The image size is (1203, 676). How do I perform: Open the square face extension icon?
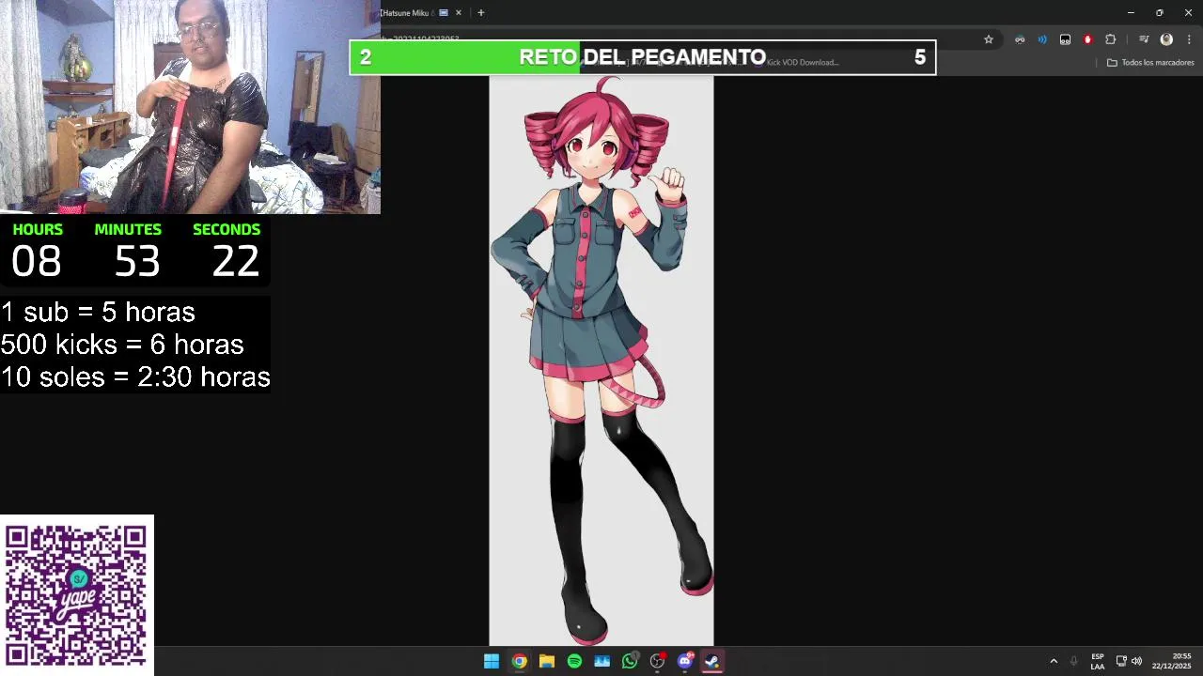pyautogui.click(x=1065, y=39)
